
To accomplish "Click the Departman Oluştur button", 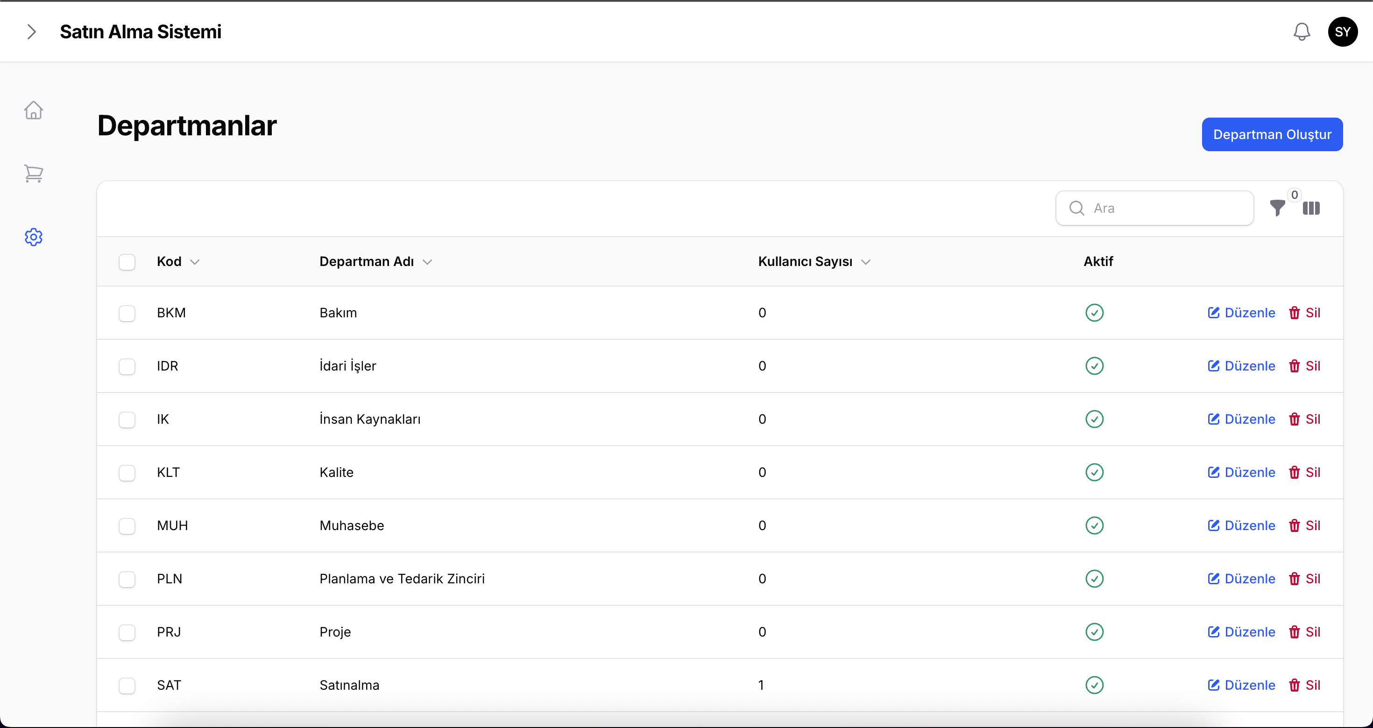I will [x=1272, y=134].
